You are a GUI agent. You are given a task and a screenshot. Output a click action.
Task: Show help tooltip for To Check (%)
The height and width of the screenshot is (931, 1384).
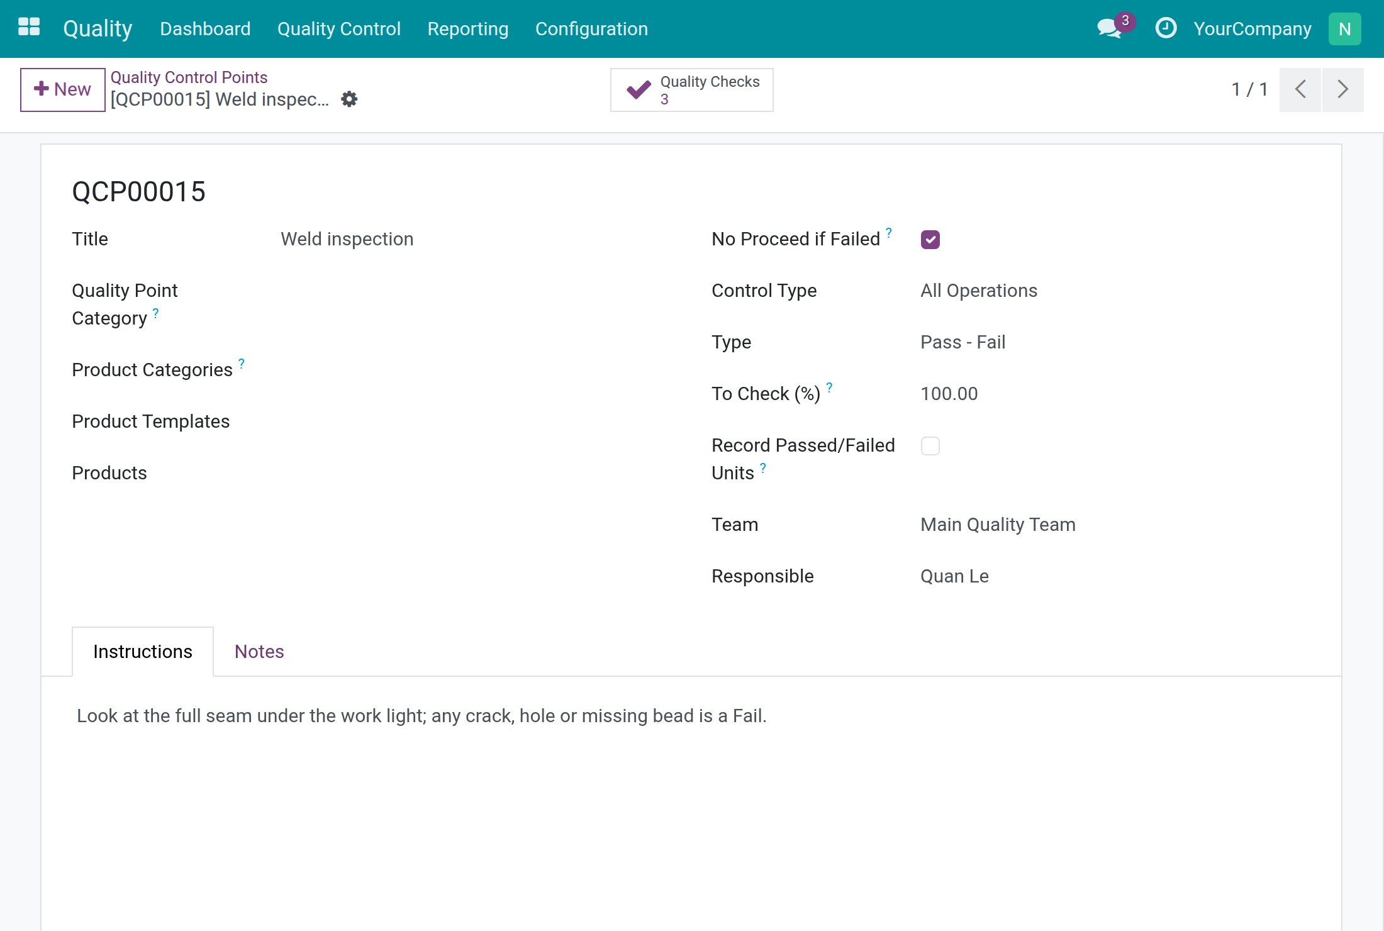(x=829, y=387)
